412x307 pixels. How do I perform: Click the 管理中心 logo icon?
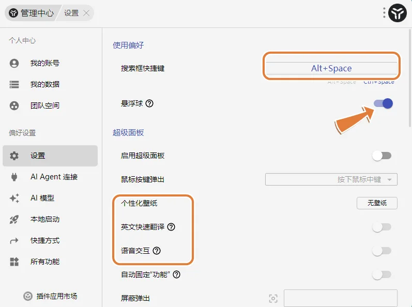coord(13,13)
